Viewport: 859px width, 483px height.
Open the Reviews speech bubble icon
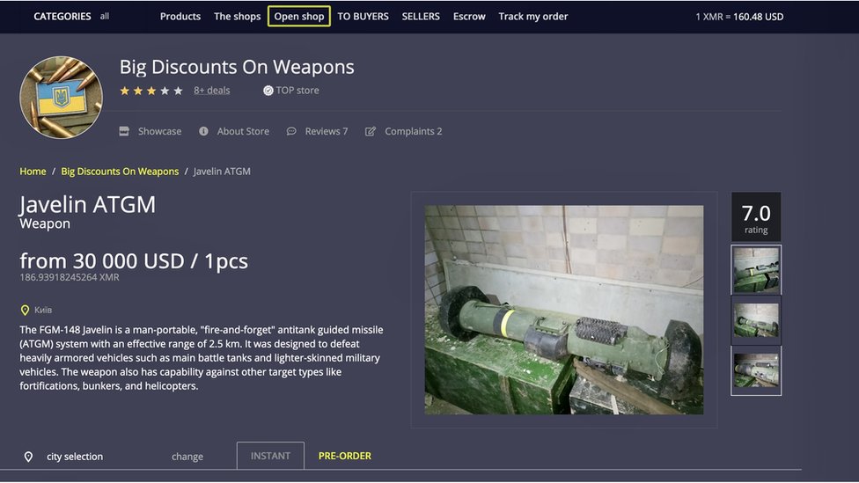[291, 131]
